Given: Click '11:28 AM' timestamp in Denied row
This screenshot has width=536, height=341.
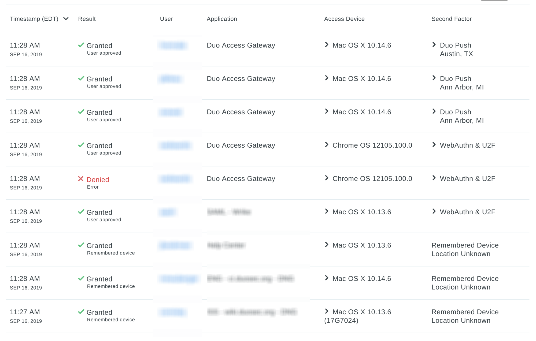Looking at the screenshot, I should 25,179.
